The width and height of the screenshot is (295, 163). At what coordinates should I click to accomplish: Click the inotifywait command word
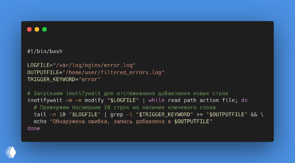click(45, 101)
